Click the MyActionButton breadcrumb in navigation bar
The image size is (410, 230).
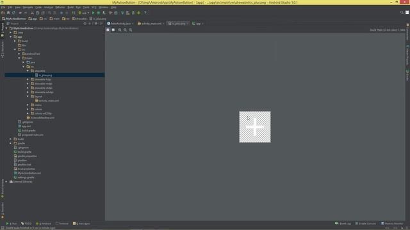14,19
